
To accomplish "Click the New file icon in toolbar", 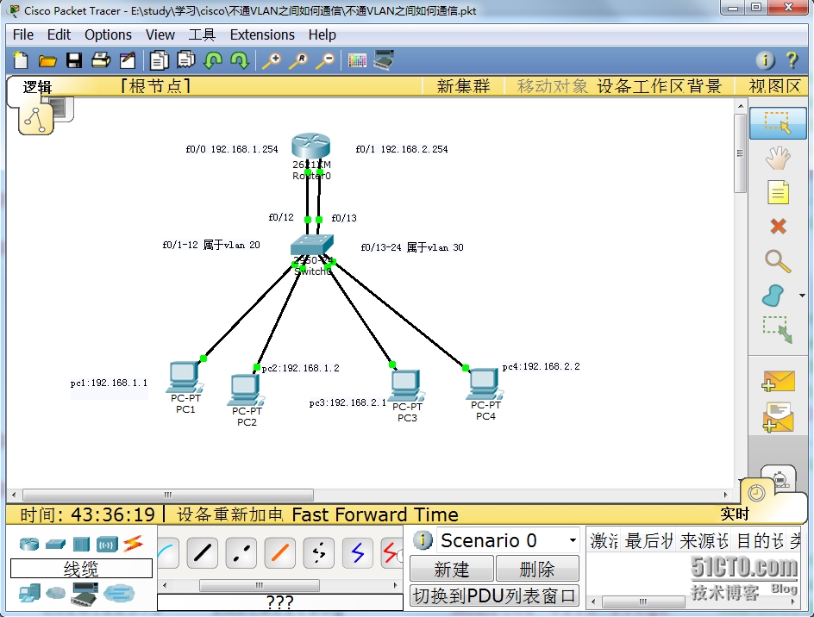I will 21,60.
